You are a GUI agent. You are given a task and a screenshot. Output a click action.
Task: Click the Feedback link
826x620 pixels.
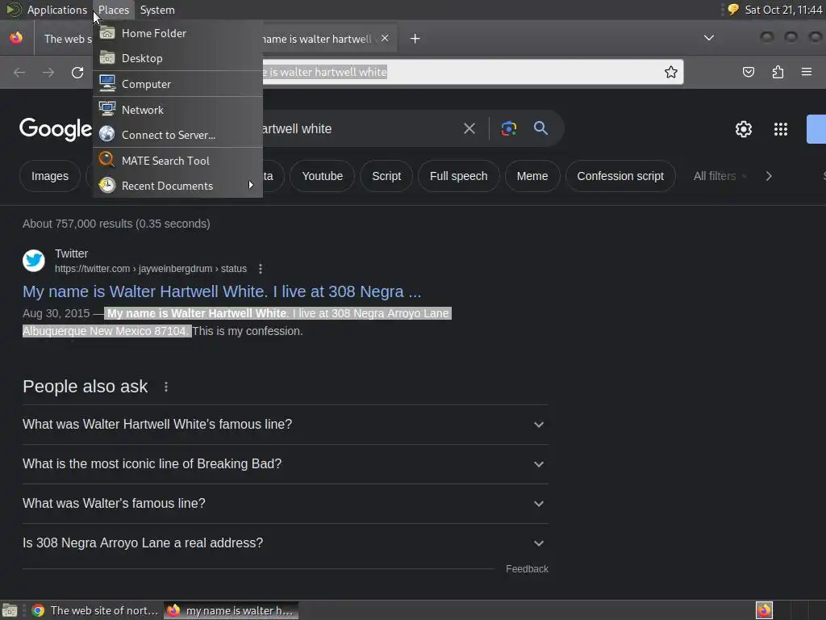[x=527, y=569]
